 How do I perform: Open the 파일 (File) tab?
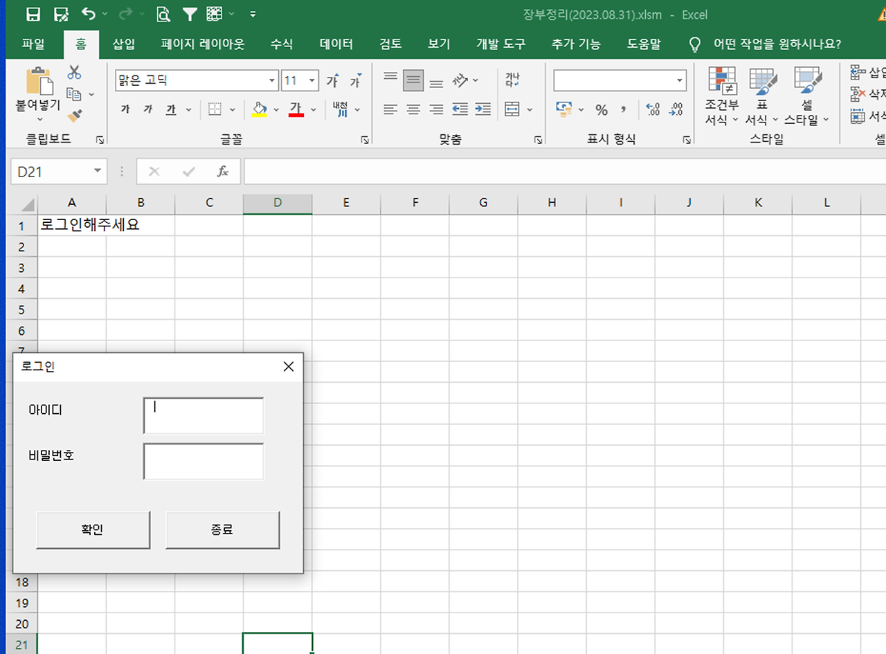point(33,44)
